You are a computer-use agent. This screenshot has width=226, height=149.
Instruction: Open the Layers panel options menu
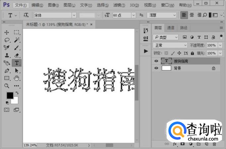tap(221, 28)
